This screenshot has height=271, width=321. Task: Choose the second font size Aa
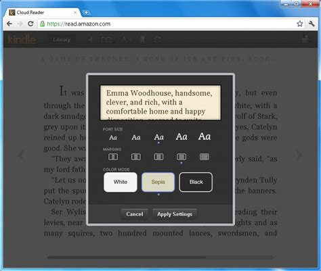click(136, 137)
